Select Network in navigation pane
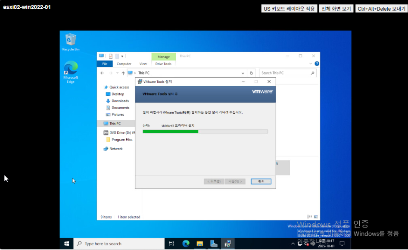Screen dimensions: 408x250 pos(113,149)
